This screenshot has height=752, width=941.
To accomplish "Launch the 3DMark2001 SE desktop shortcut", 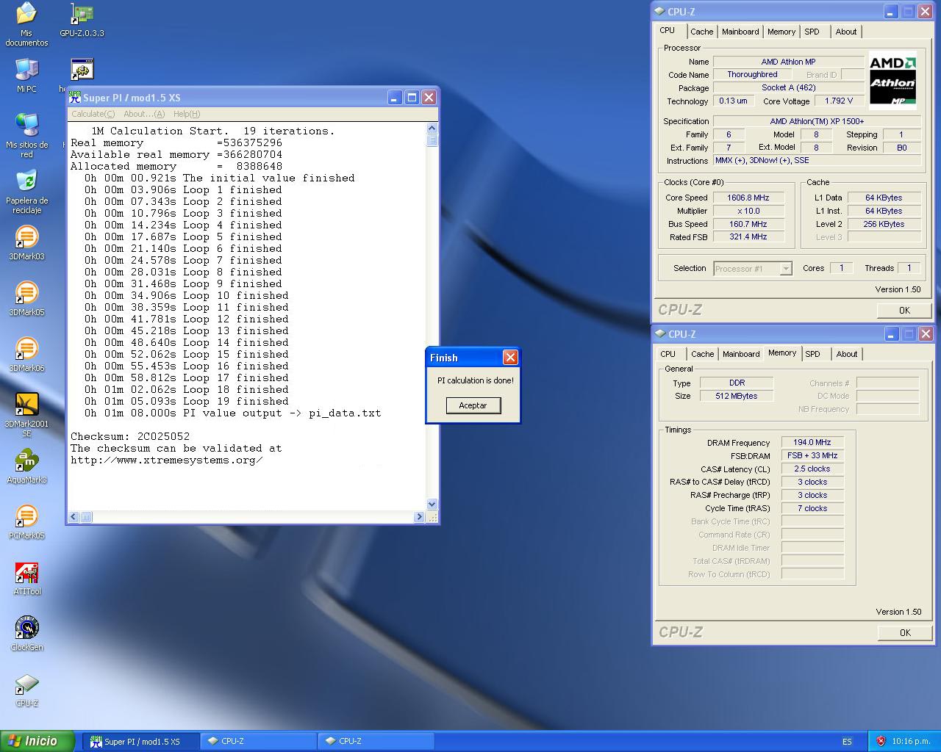I will pos(26,415).
